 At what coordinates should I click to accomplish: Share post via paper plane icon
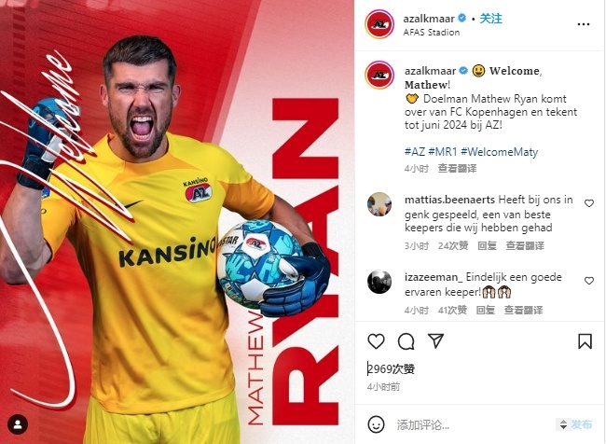coord(435,340)
